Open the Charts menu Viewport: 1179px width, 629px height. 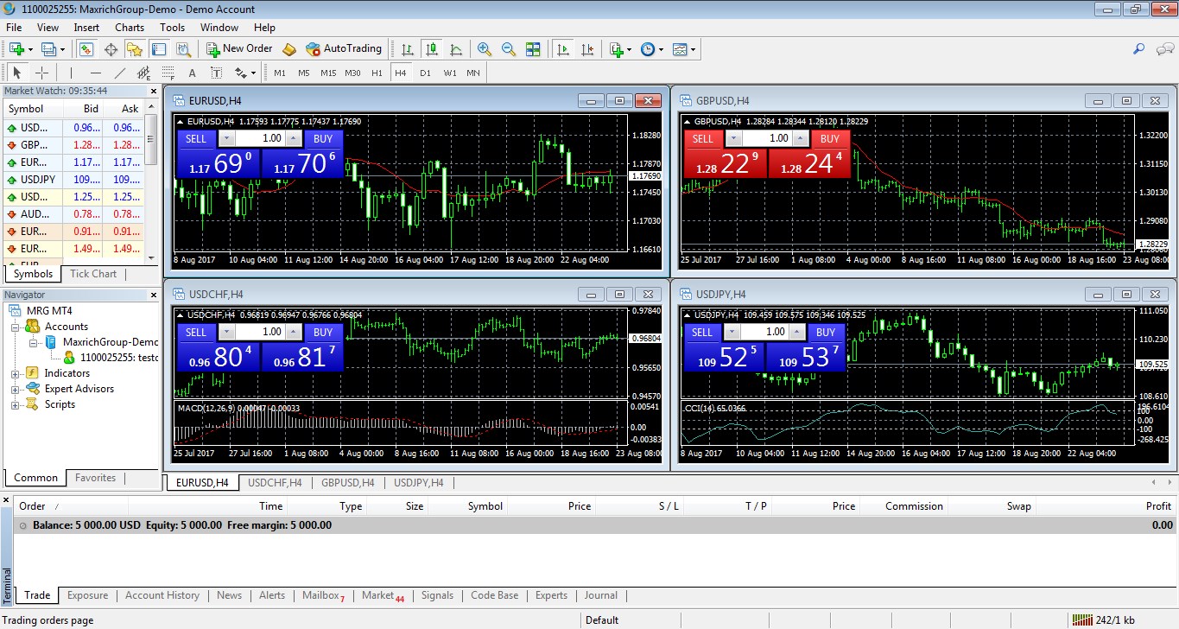point(130,28)
